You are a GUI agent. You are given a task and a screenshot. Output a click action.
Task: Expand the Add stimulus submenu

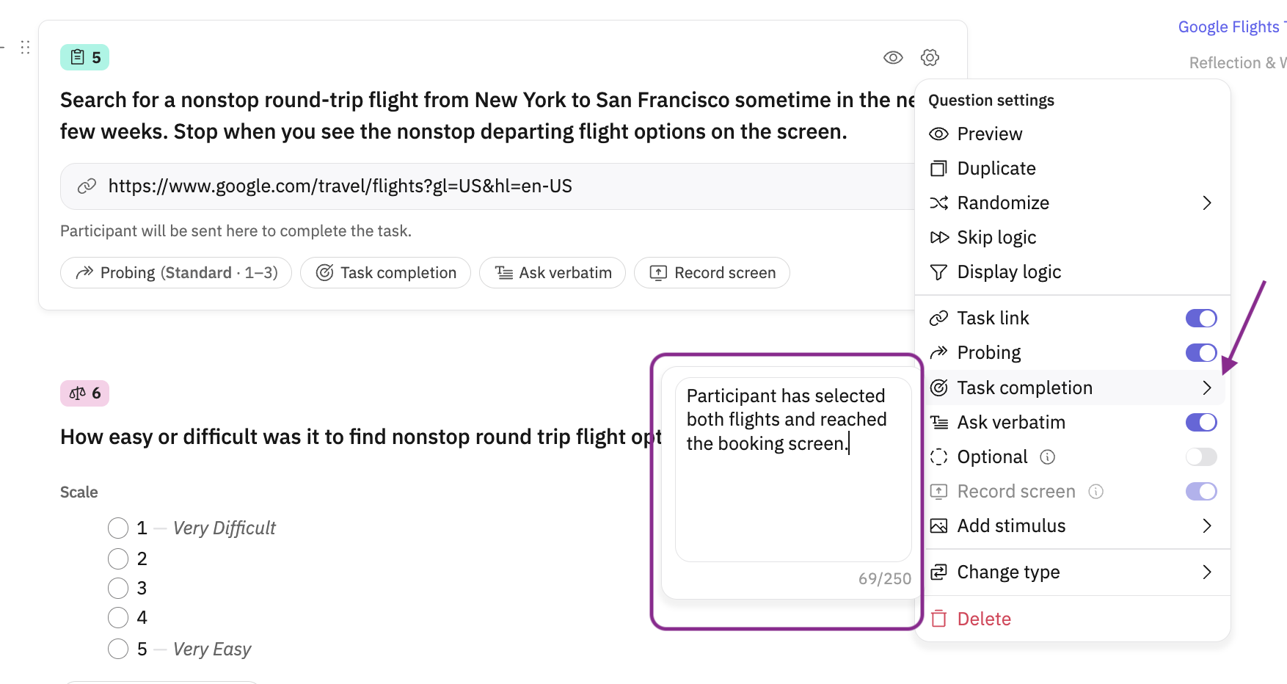1073,526
